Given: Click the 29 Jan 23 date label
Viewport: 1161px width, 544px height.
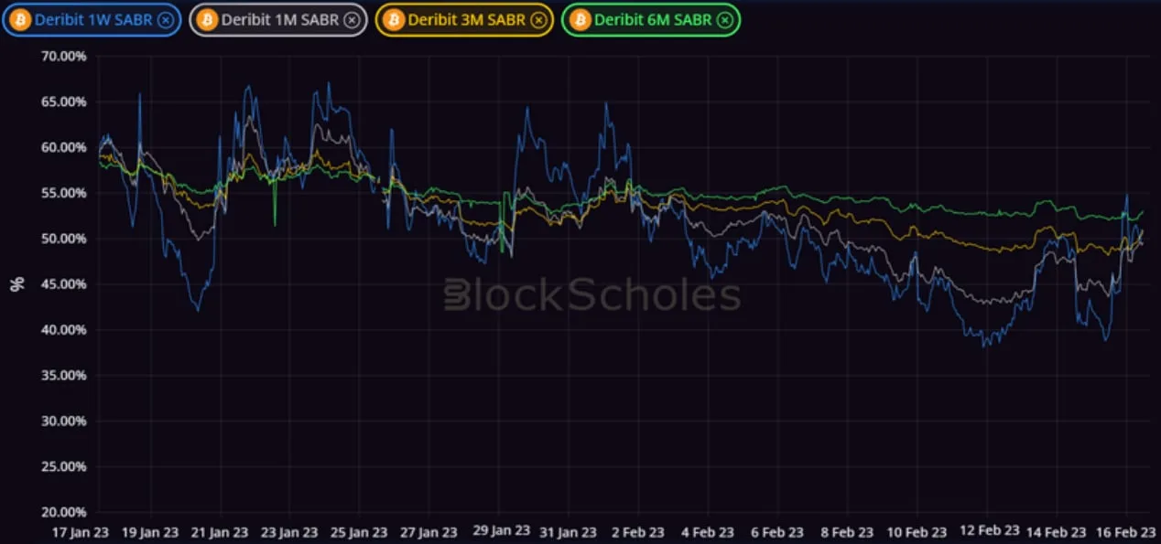Looking at the screenshot, I should pyautogui.click(x=502, y=531).
